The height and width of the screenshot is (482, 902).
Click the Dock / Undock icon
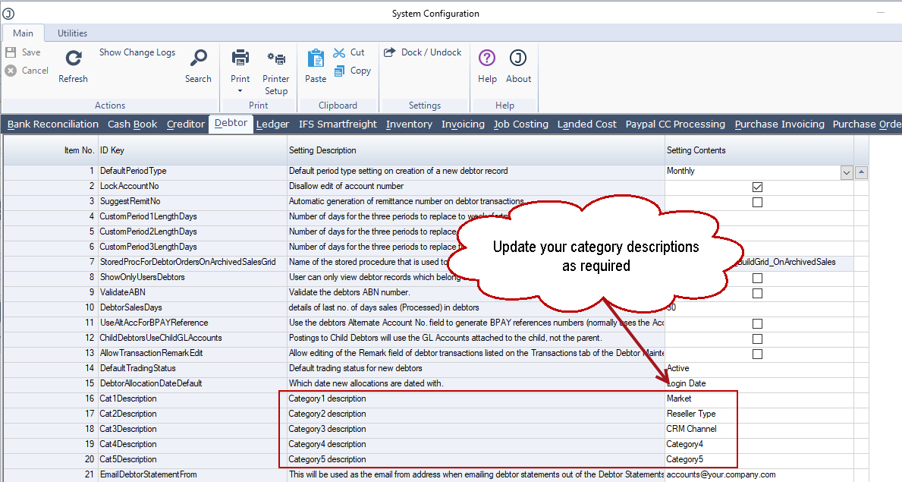(x=389, y=52)
